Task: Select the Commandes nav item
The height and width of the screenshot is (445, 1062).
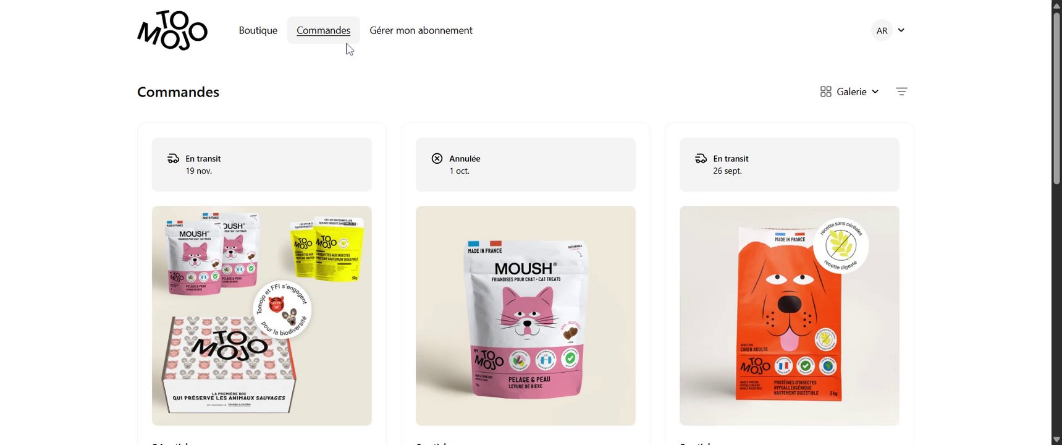Action: 323,30
